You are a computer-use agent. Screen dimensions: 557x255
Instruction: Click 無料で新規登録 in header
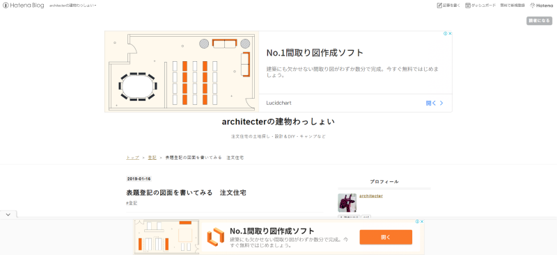(512, 6)
